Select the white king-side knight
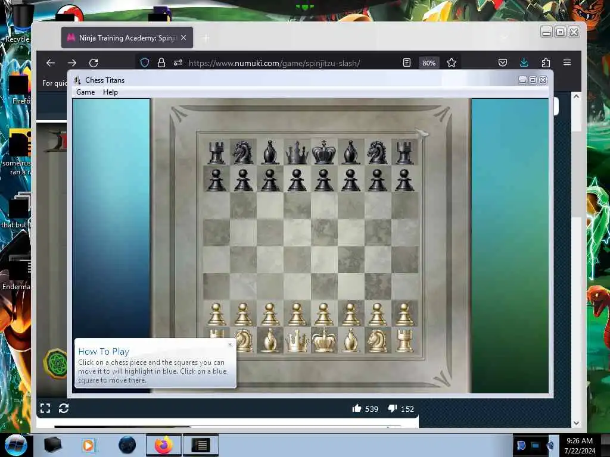Image resolution: width=610 pixels, height=457 pixels. click(377, 341)
